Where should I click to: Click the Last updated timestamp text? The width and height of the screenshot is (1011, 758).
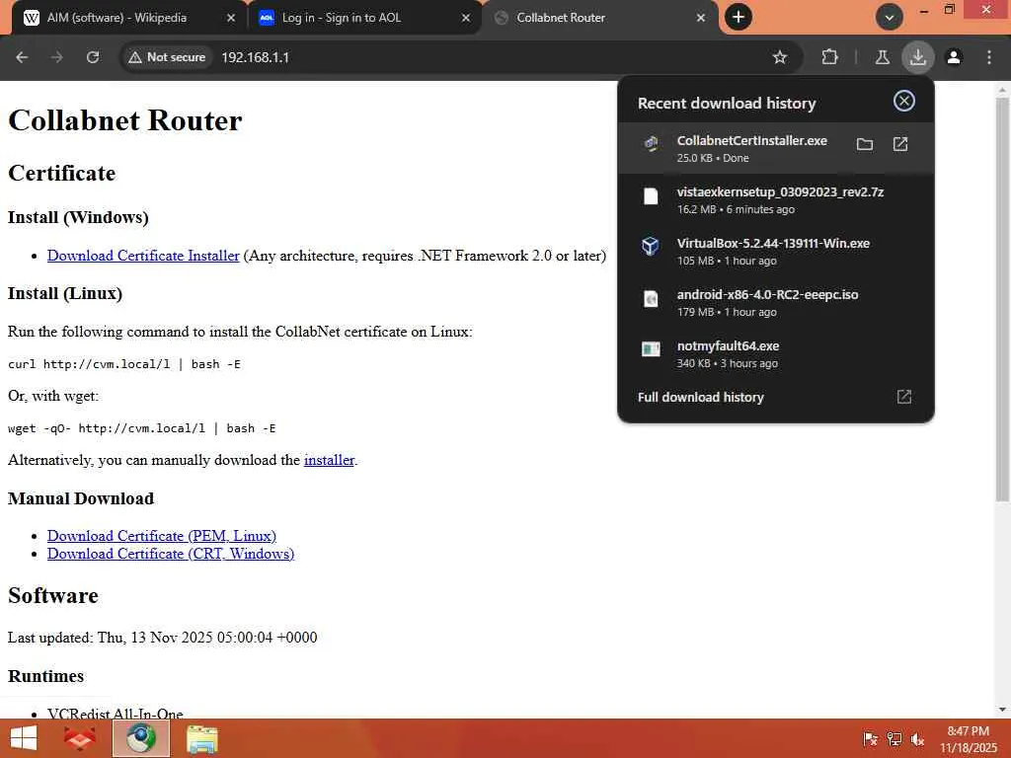coord(163,638)
